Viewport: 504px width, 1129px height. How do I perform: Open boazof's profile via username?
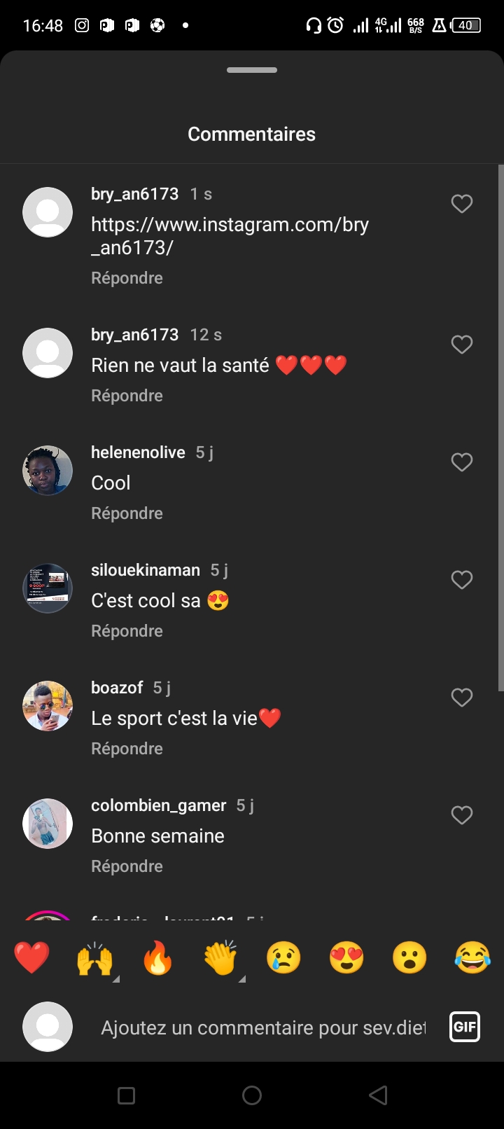(117, 688)
